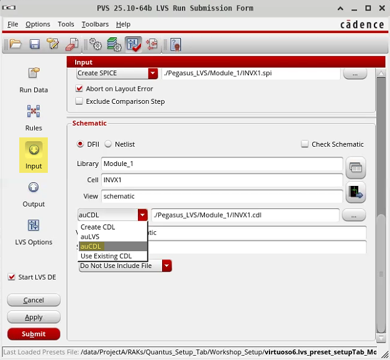Choose auCDL highlighted list option

(x=113, y=246)
